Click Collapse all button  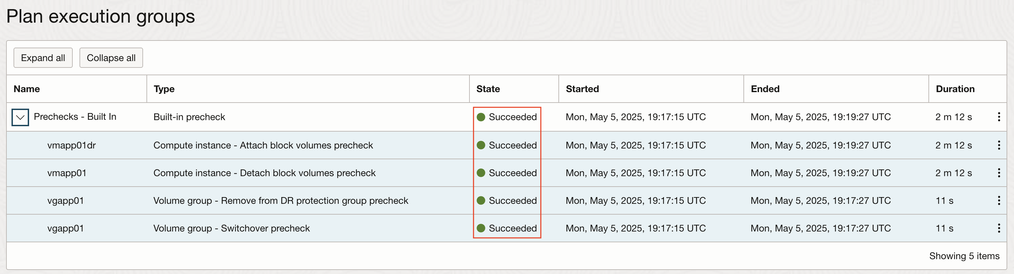tap(111, 58)
